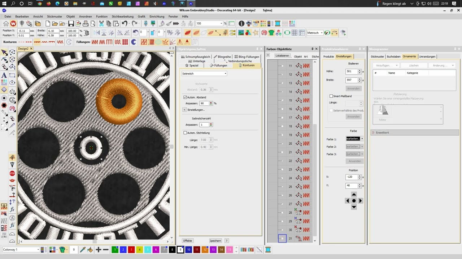462x259 pixels.
Task: Select the Lettering tool (A icon)
Action: coord(4,75)
